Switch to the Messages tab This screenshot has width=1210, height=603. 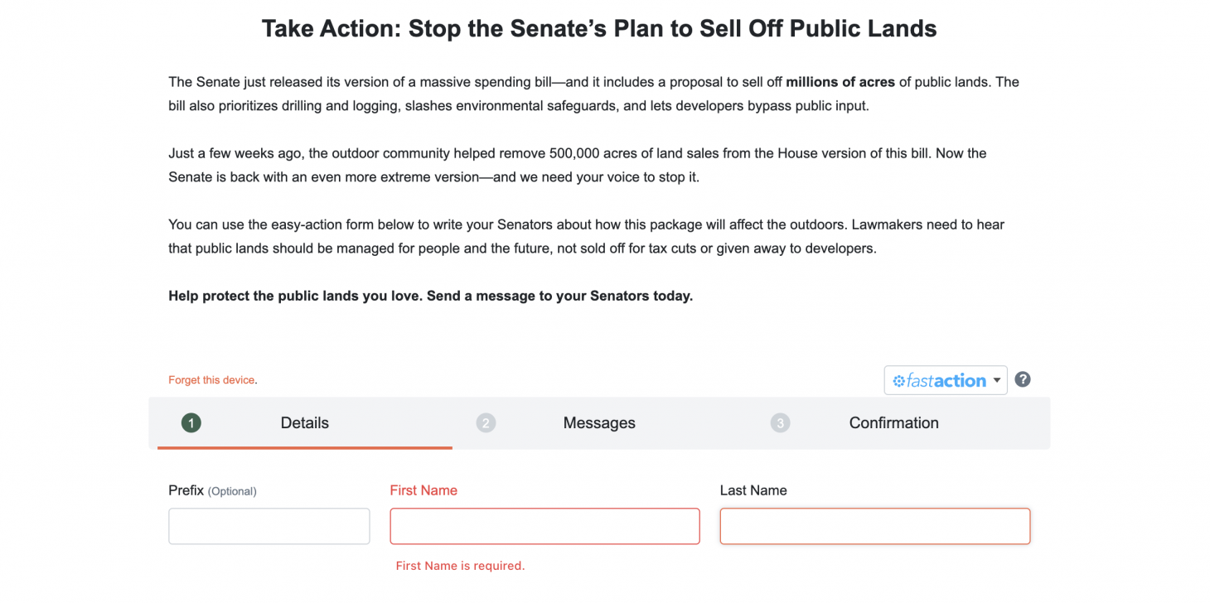(x=598, y=423)
